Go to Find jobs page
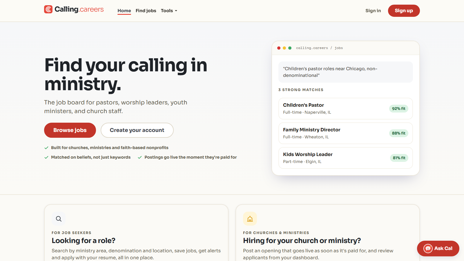Screen dimensions: 464x261 [146, 11]
